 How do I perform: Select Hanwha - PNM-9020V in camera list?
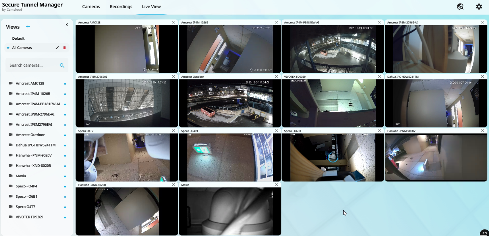[37, 155]
